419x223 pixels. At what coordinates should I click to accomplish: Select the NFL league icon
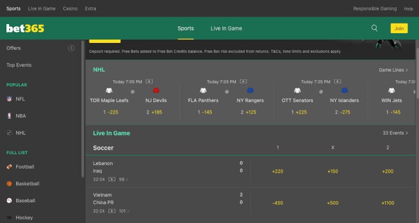[9, 99]
